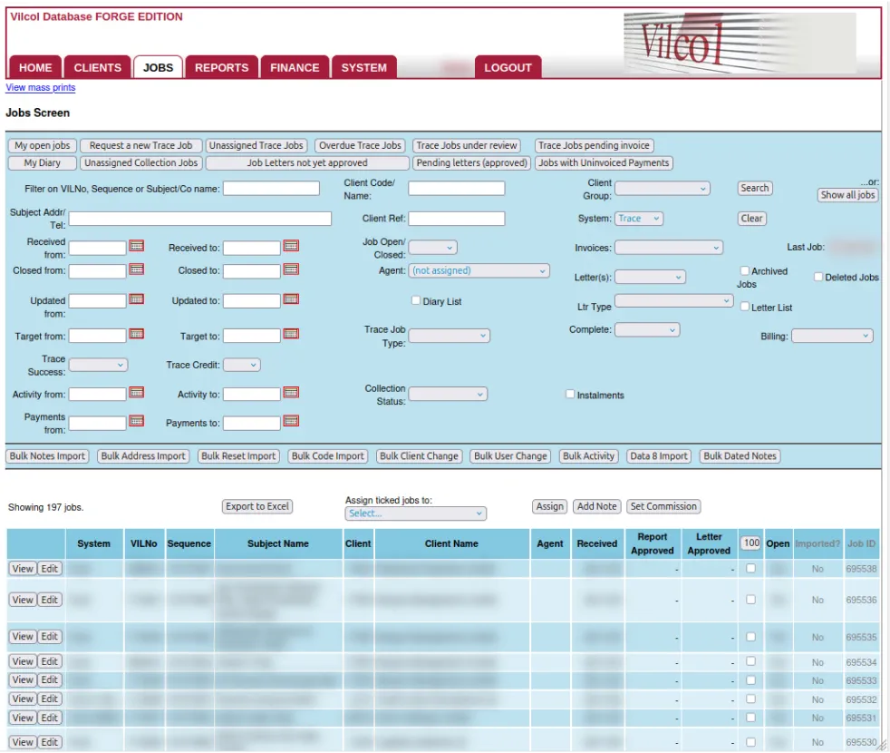The width and height of the screenshot is (890, 753).
Task: Switch to the REPORTS tab
Action: 222,67
